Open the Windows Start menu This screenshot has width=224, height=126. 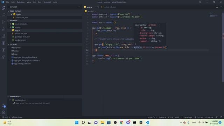point(77,122)
